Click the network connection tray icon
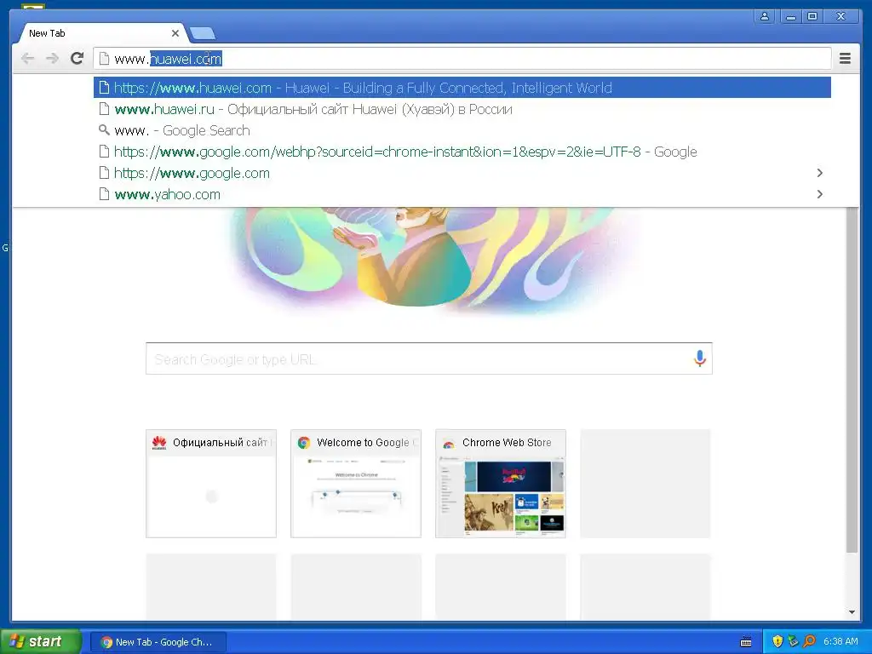The width and height of the screenshot is (872, 654). (x=793, y=641)
